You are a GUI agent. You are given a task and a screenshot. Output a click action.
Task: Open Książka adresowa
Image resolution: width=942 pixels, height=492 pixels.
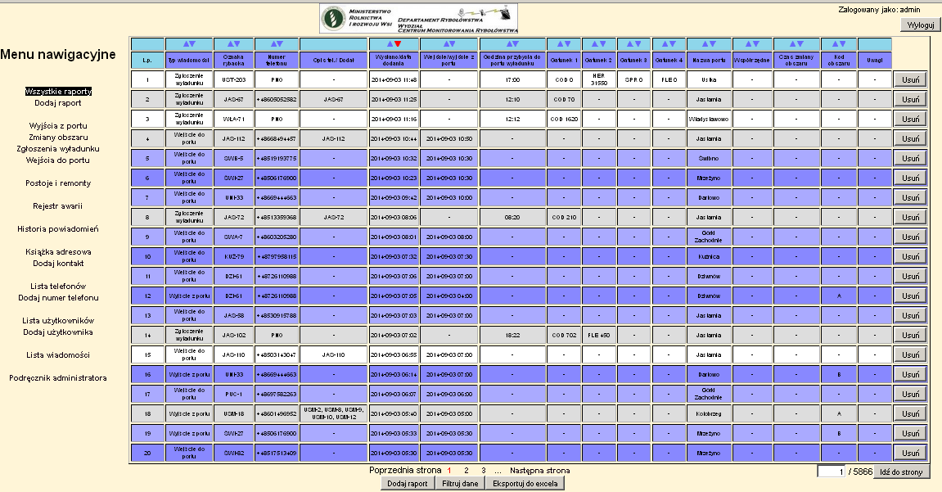pyautogui.click(x=58, y=251)
